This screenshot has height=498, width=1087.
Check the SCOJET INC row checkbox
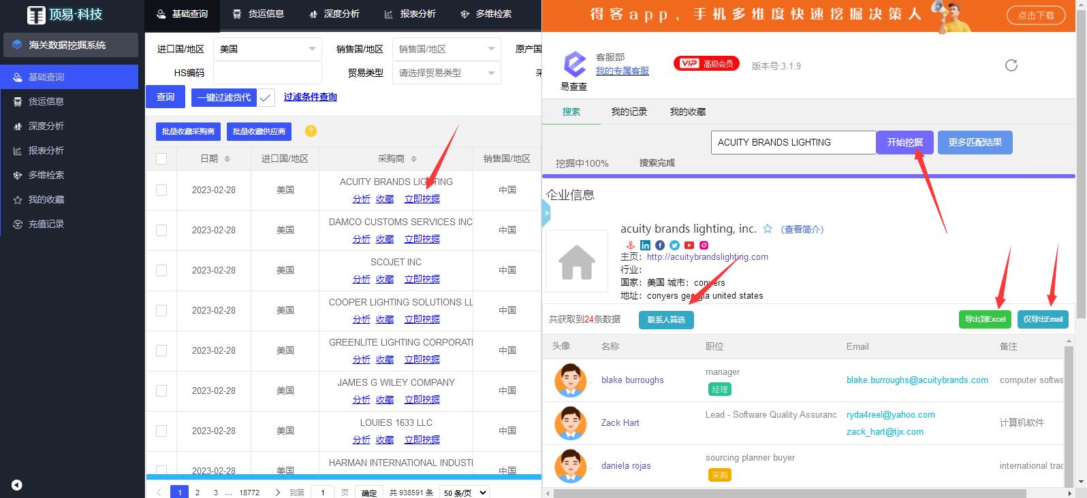(161, 270)
